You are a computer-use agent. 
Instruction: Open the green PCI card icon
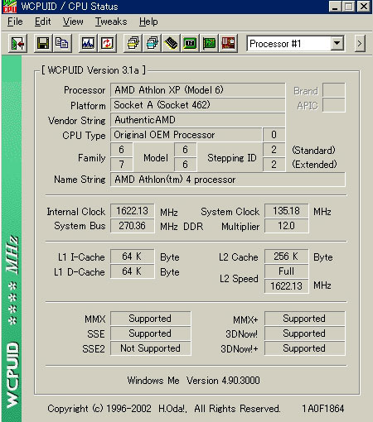click(x=209, y=43)
